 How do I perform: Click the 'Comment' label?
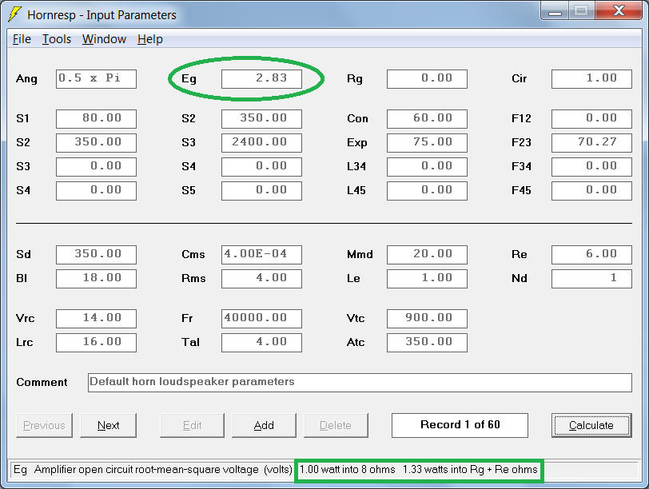[x=42, y=382]
